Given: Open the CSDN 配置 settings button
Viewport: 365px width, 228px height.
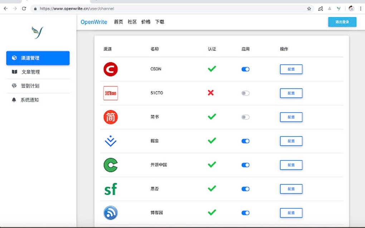Looking at the screenshot, I should (x=291, y=69).
